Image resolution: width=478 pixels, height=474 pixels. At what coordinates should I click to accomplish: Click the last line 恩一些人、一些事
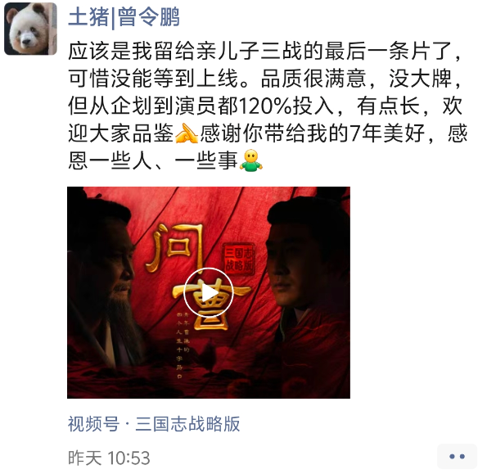point(153,160)
